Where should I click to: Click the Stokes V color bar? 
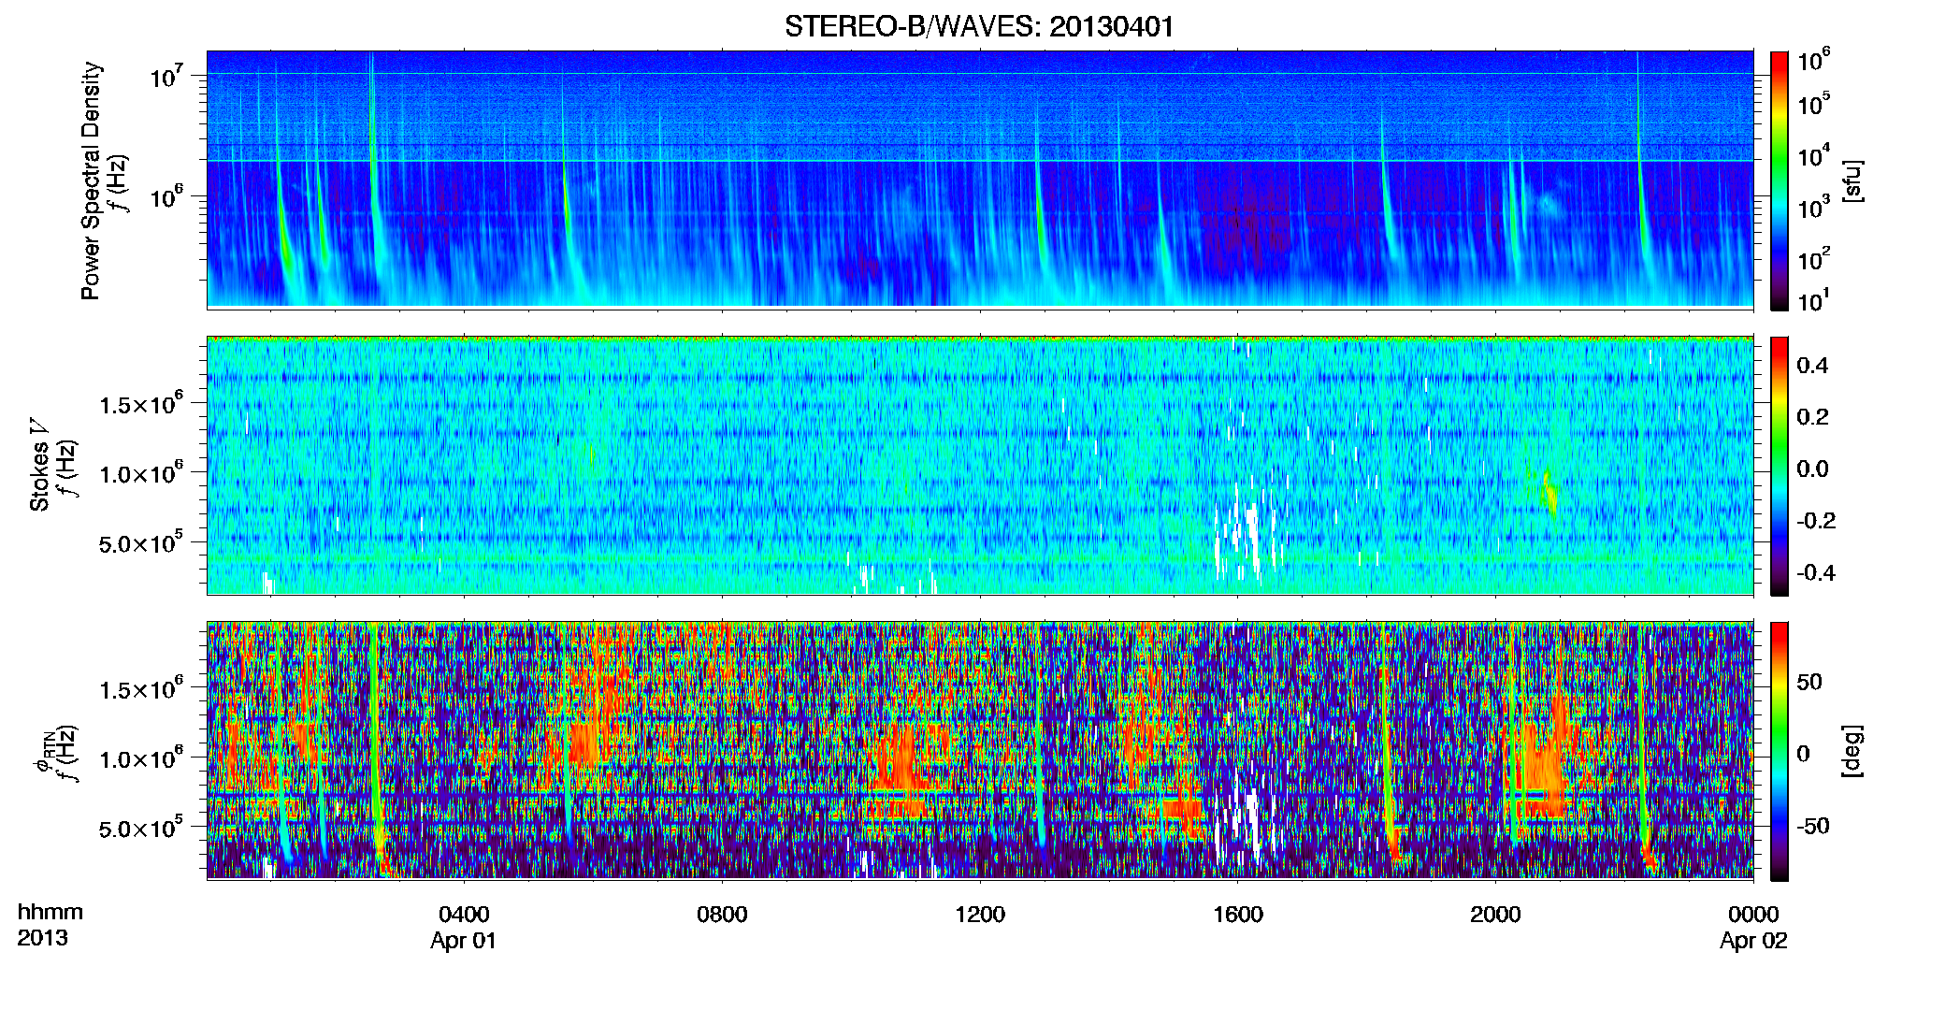coord(1780,466)
